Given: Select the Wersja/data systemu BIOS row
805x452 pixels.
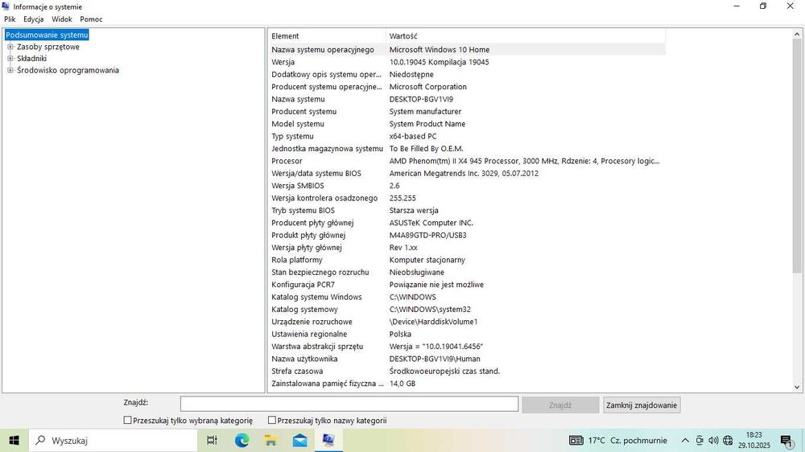Looking at the screenshot, I should (x=467, y=174).
